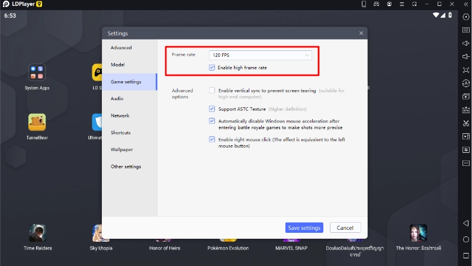Switch to the Audio settings tab
This screenshot has width=472, height=266.
coord(117,98)
